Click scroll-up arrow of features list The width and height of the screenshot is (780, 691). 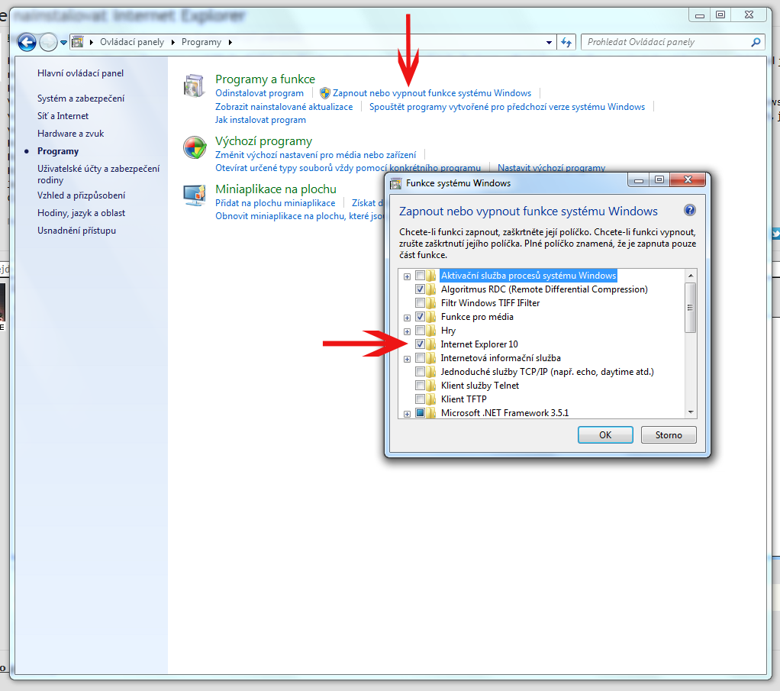point(691,276)
